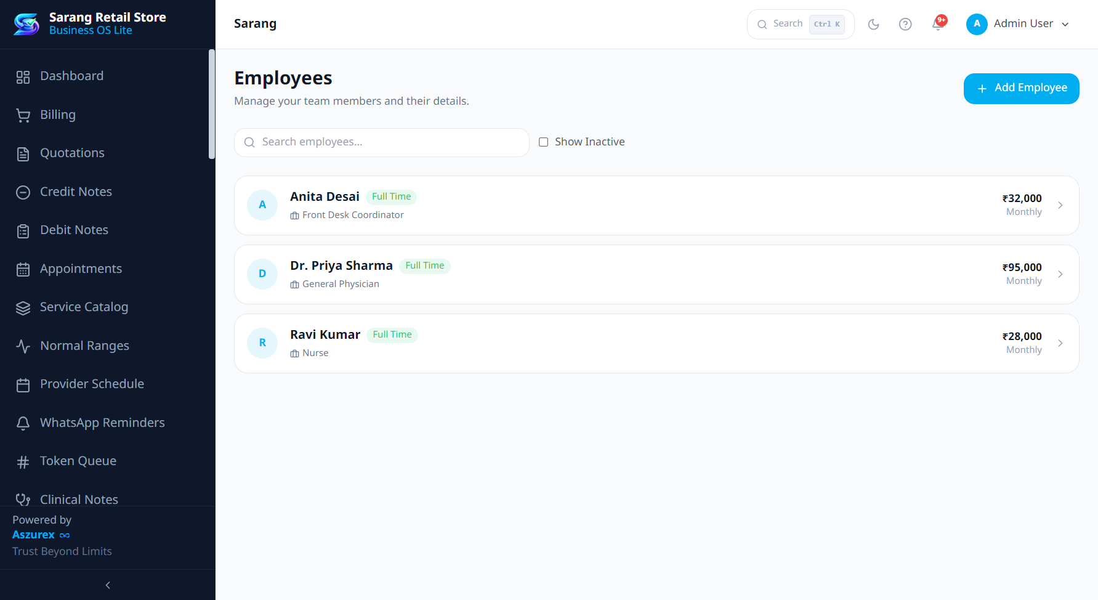The height and width of the screenshot is (600, 1098).
Task: Enable the Show Inactive checkbox
Action: (543, 142)
